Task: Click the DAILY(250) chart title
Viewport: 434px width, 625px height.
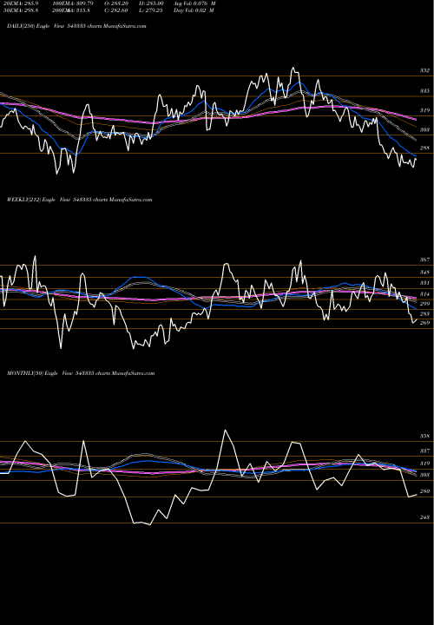Action: 76,26
